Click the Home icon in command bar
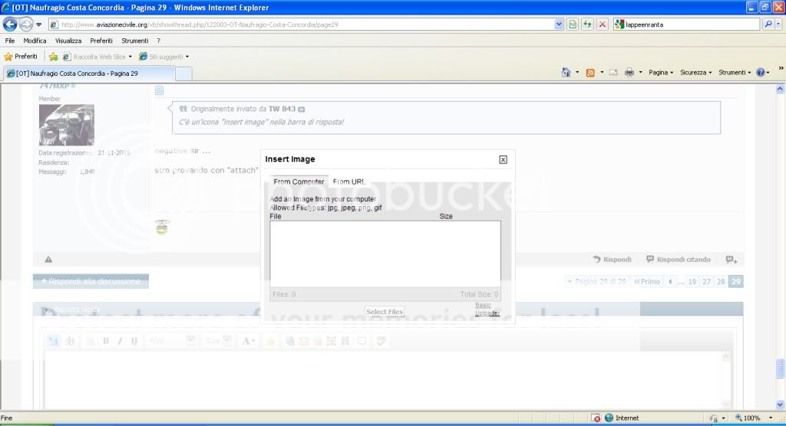The image size is (786, 426). click(x=566, y=73)
